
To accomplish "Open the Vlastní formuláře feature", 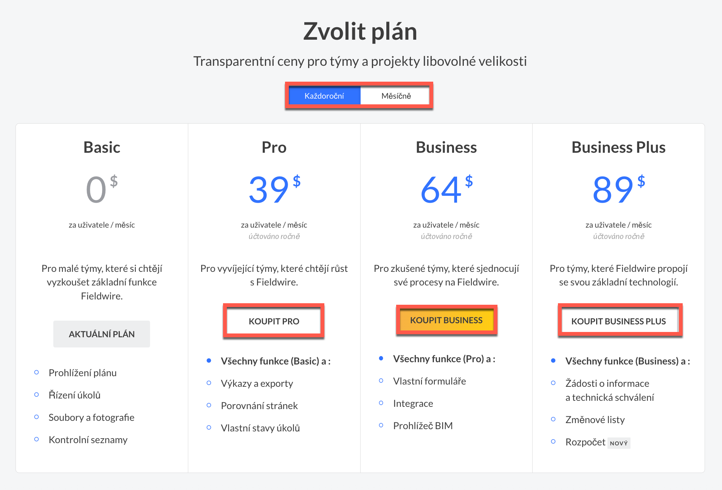I will click(429, 381).
